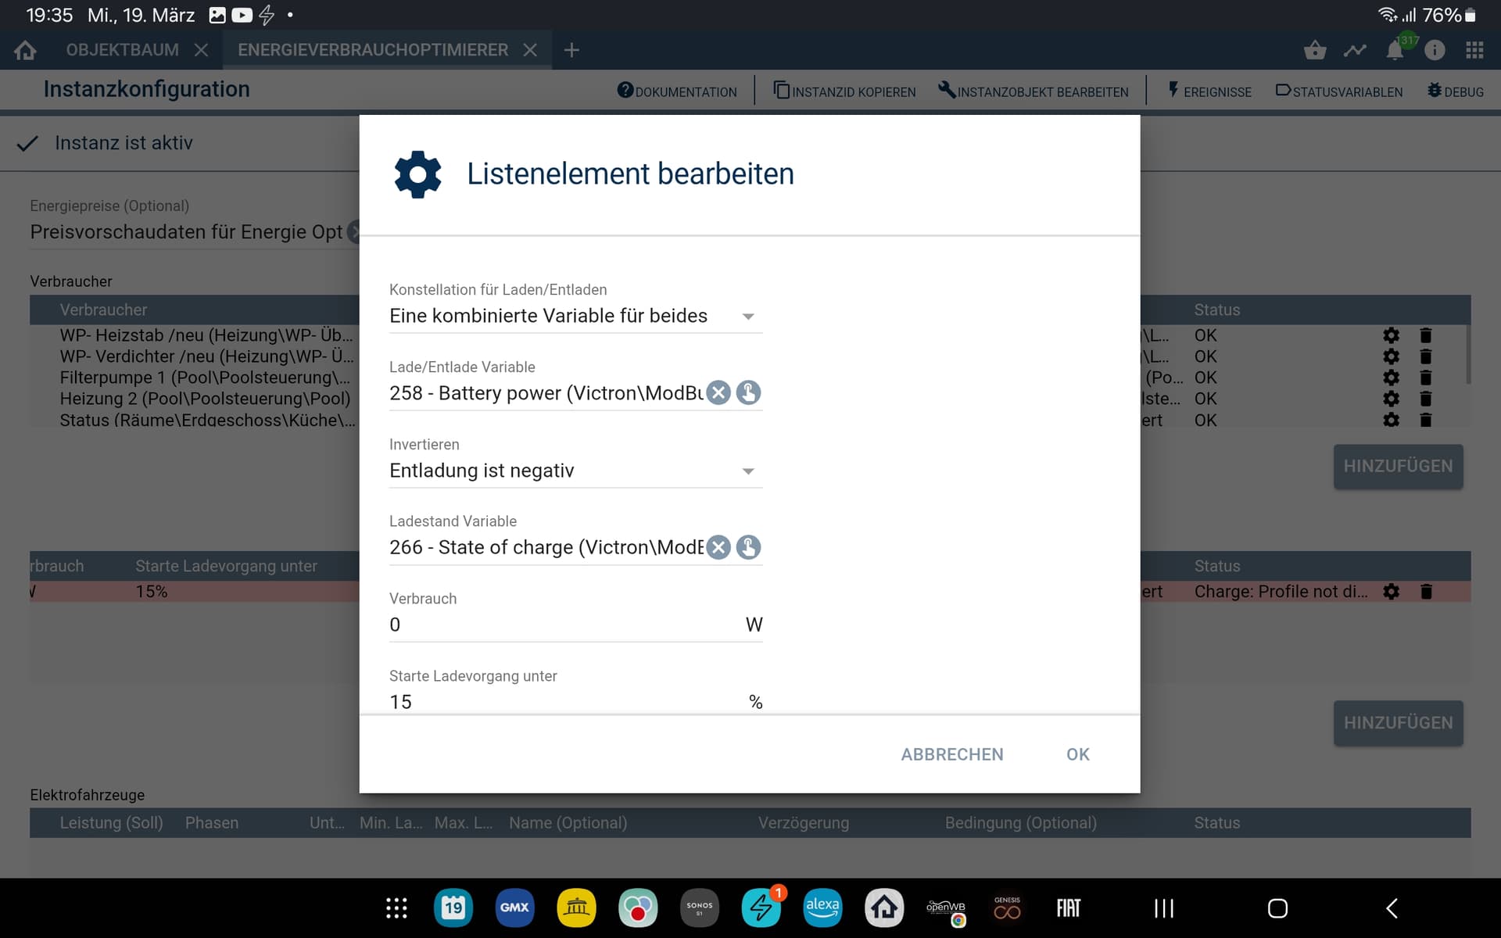Open the store basket icon
Image resolution: width=1501 pixels, height=938 pixels.
pyautogui.click(x=1315, y=50)
